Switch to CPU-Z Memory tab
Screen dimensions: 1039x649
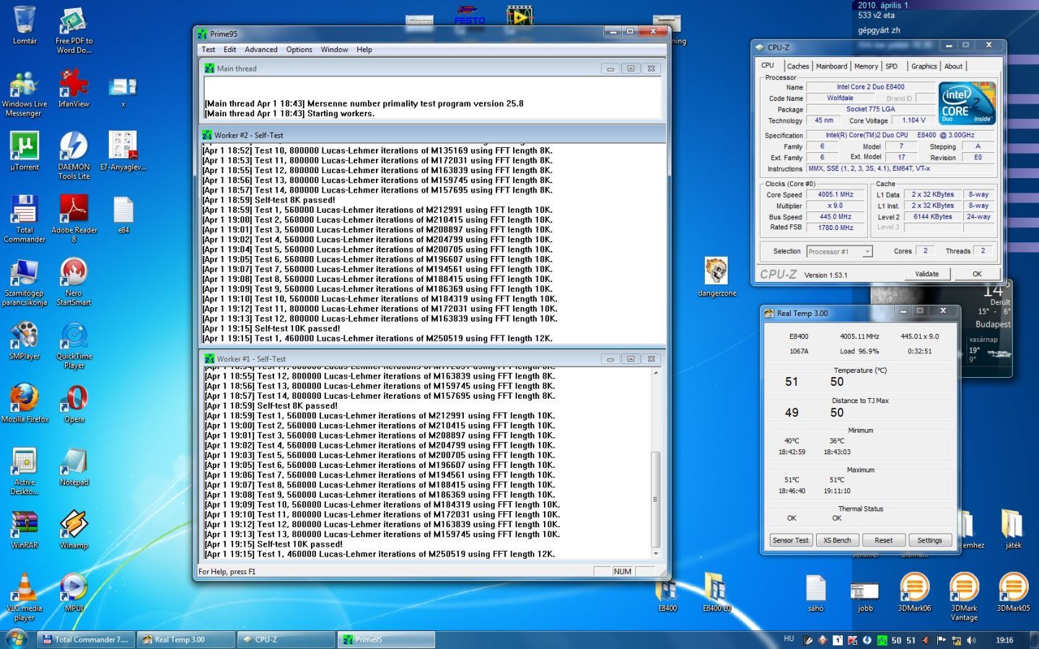866,66
